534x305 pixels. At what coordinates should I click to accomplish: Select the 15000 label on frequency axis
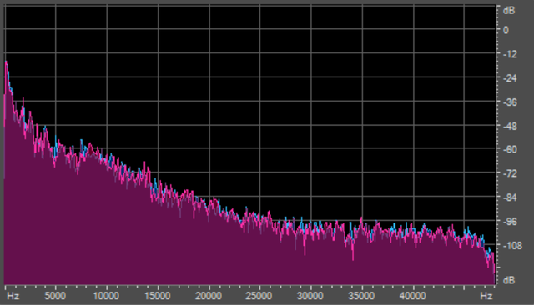[x=158, y=296]
